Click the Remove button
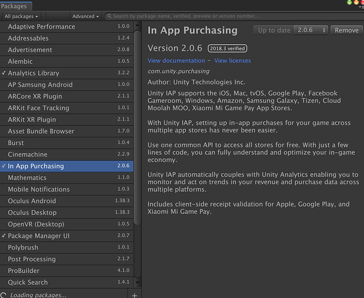 pyautogui.click(x=347, y=30)
